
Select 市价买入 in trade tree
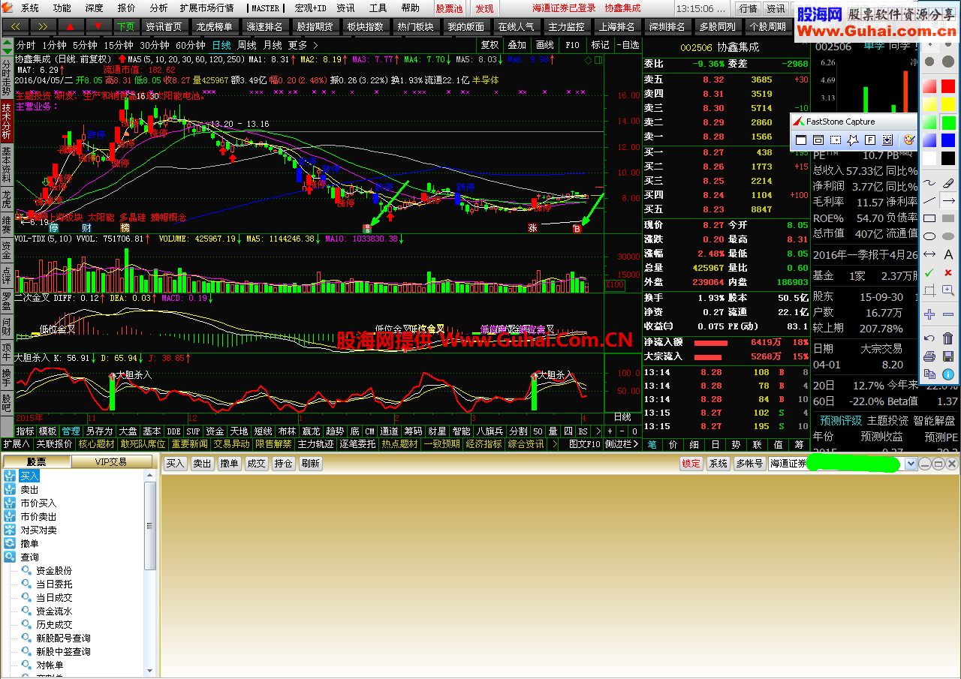[x=38, y=503]
